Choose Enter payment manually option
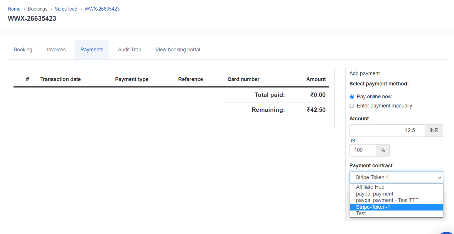The width and height of the screenshot is (454, 234). point(352,106)
